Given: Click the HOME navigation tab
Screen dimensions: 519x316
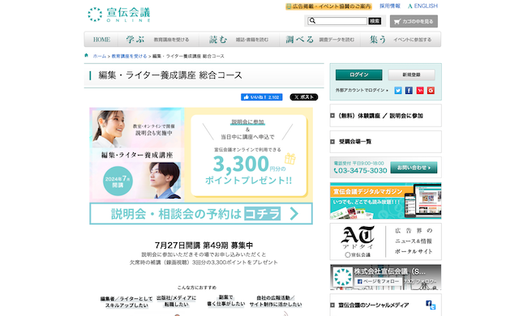Looking at the screenshot, I should [101, 40].
